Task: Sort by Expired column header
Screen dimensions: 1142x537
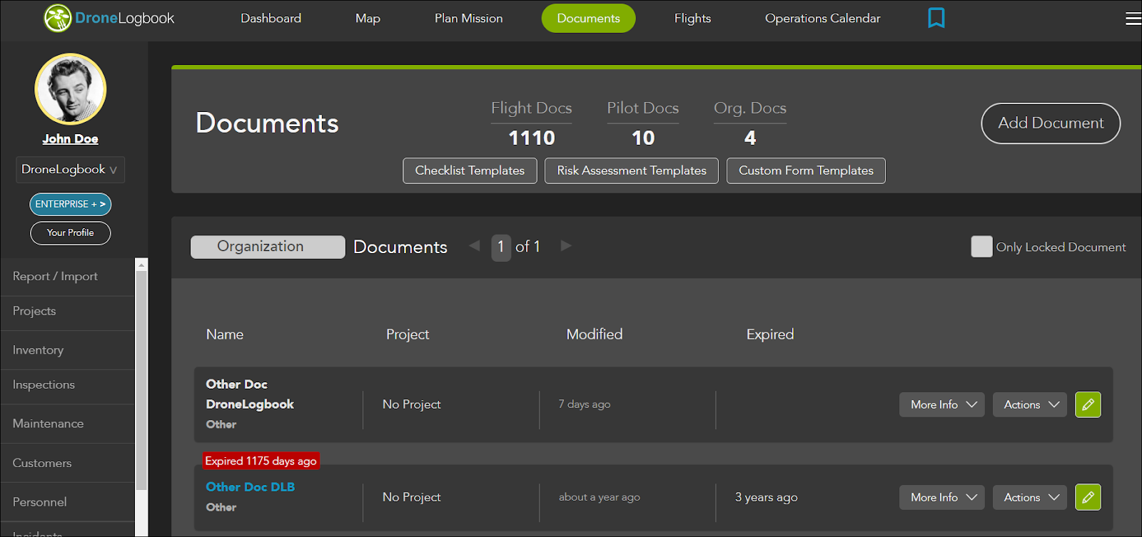Action: (769, 334)
